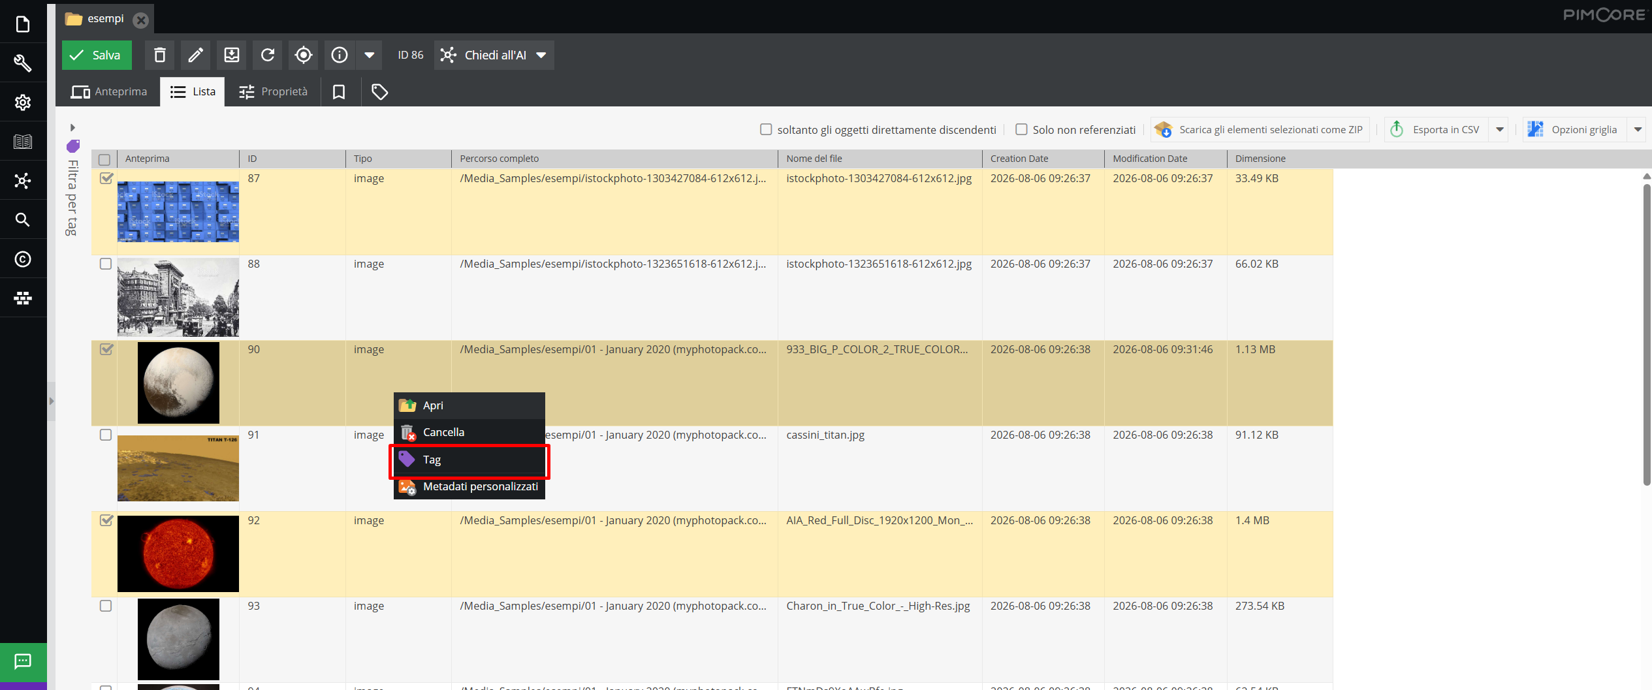Choose Metadati personalizzati in the context menu
Screen dimensions: 1652x690
pos(469,486)
